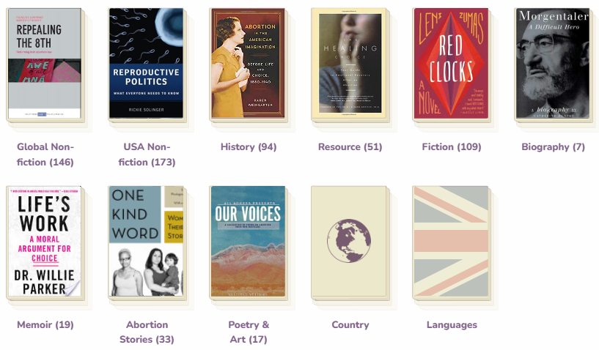Open Abortion Stories (33) category link
Image resolution: width=599 pixels, height=350 pixels.
click(x=147, y=332)
